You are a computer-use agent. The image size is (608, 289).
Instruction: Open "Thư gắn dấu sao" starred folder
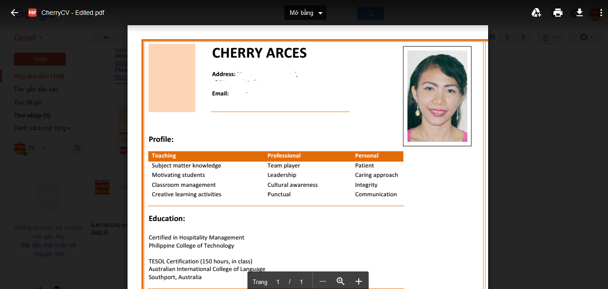pyautogui.click(x=36, y=90)
